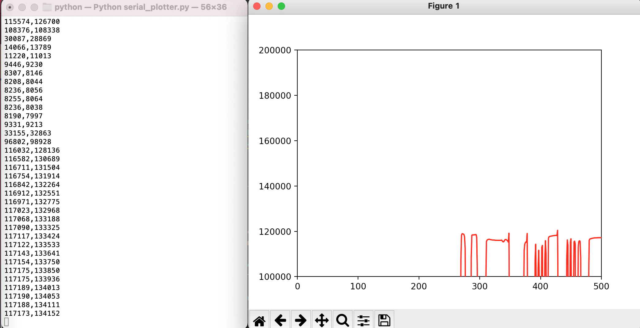Activate the Zoom to rectangle tool
Image resolution: width=640 pixels, height=328 pixels.
[342, 320]
